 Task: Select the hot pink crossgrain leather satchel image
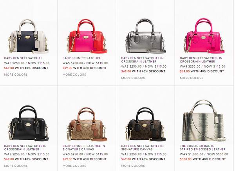point(204,36)
